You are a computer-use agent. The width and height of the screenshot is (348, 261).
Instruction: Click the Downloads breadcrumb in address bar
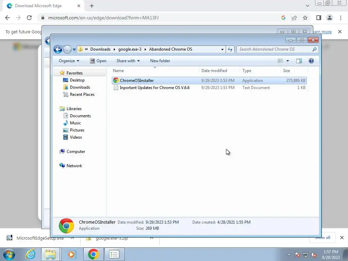(x=100, y=49)
